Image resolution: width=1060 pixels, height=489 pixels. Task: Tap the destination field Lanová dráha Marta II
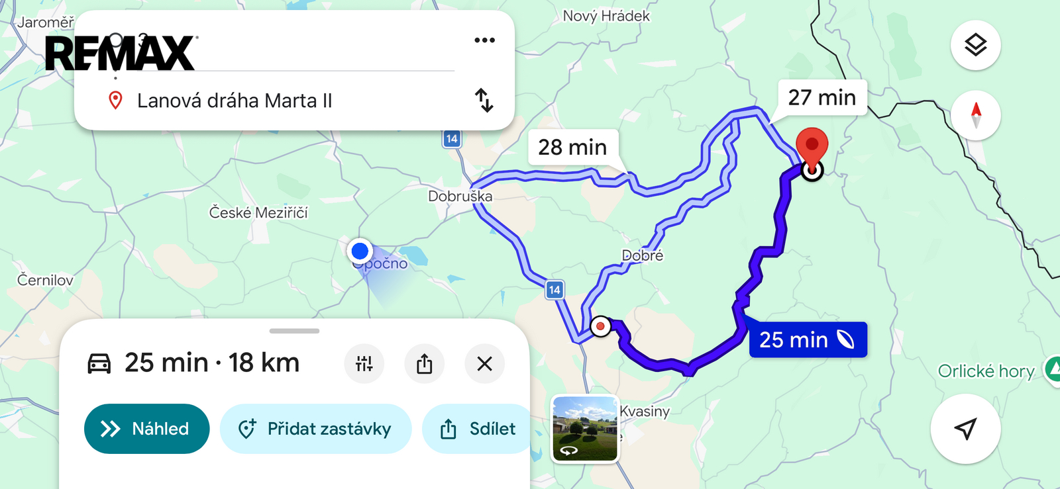click(x=235, y=101)
